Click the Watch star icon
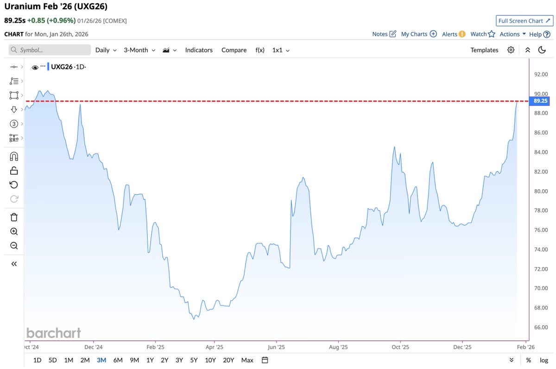Viewport: 556px width, 369px height. [492, 34]
